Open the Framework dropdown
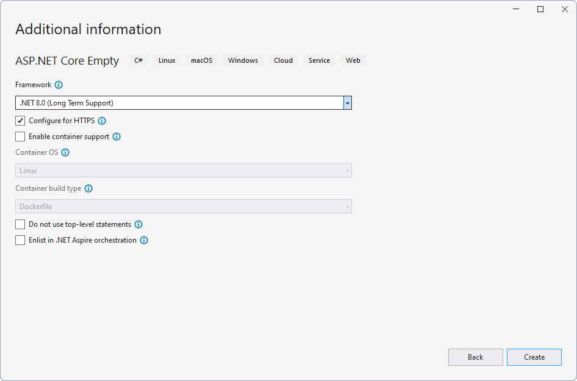577x381 pixels. [x=347, y=102]
